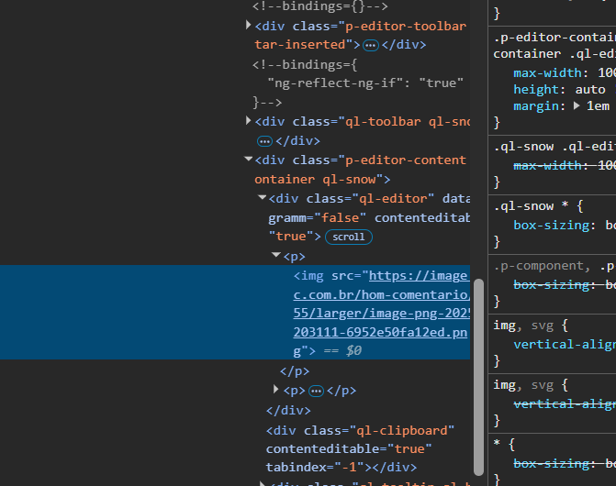Click ellipsis badge under ql-toolbar div

click(x=264, y=141)
